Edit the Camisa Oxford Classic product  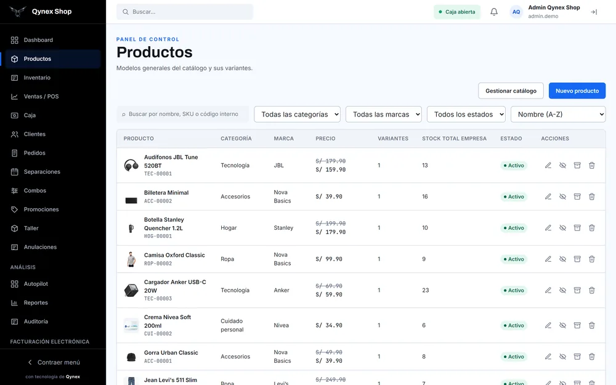coord(548,259)
